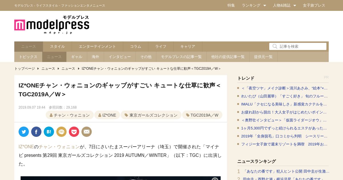
Task: Open trend item 1ヶ月5,300円 エステ
Action: 284,128
